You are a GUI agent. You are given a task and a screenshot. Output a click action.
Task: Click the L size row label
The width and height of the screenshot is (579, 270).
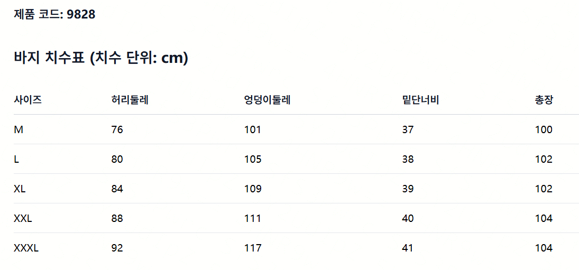pos(16,160)
